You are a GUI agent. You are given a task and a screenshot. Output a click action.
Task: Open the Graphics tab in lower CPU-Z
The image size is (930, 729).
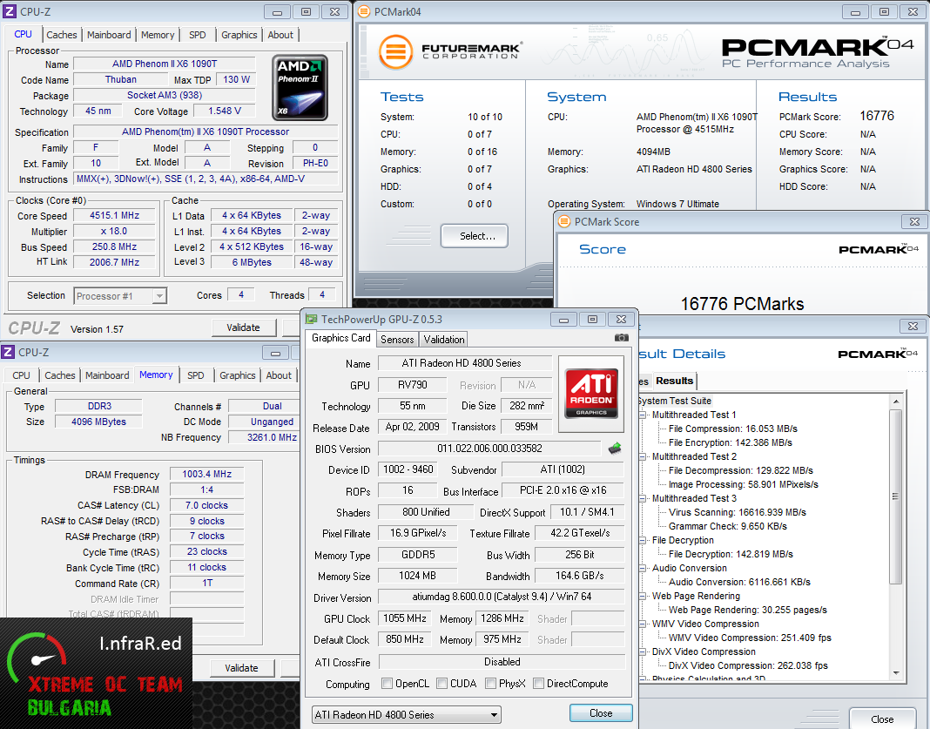(237, 375)
